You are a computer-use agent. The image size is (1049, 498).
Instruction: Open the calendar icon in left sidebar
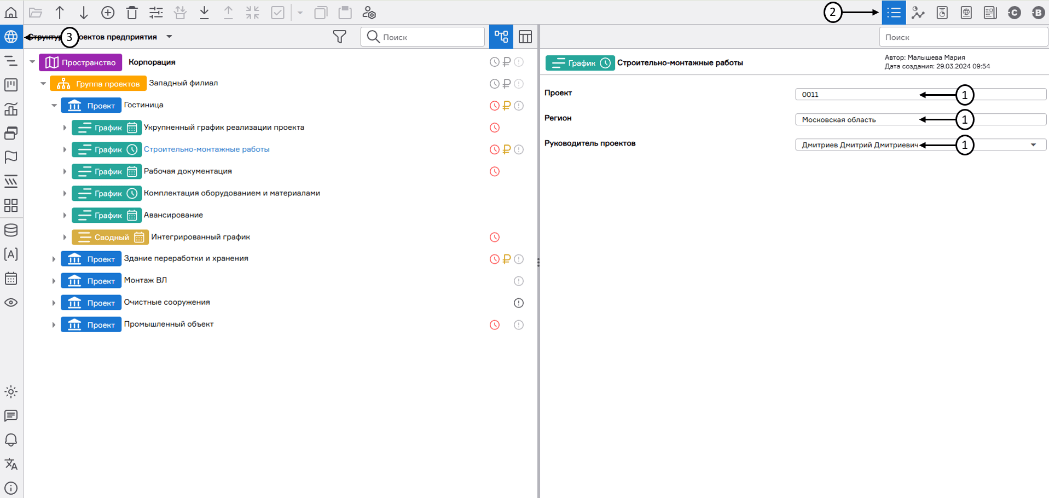pyautogui.click(x=11, y=279)
